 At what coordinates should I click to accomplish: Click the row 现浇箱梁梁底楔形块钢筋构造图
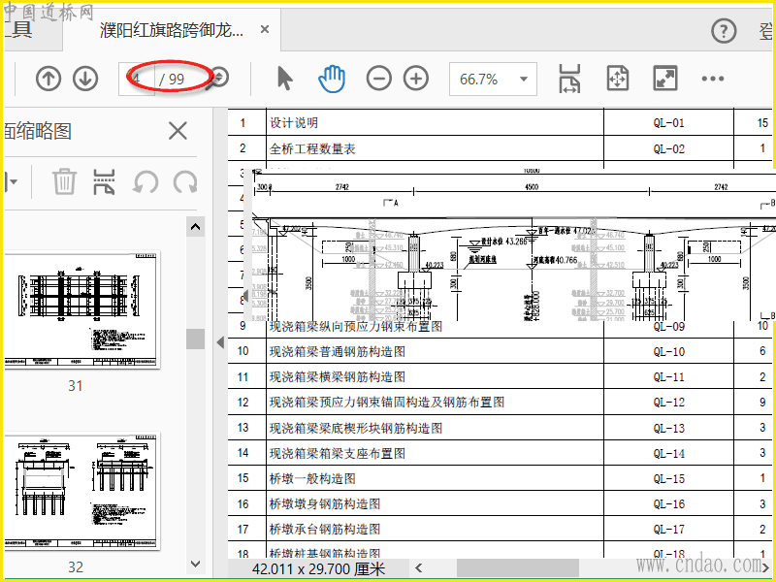click(500, 428)
